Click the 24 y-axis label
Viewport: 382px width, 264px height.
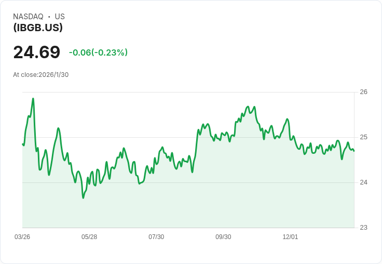pyautogui.click(x=363, y=182)
